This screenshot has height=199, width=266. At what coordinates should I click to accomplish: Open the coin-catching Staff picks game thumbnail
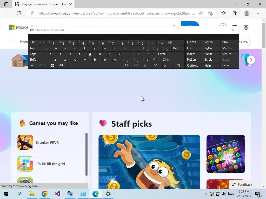point(149,162)
